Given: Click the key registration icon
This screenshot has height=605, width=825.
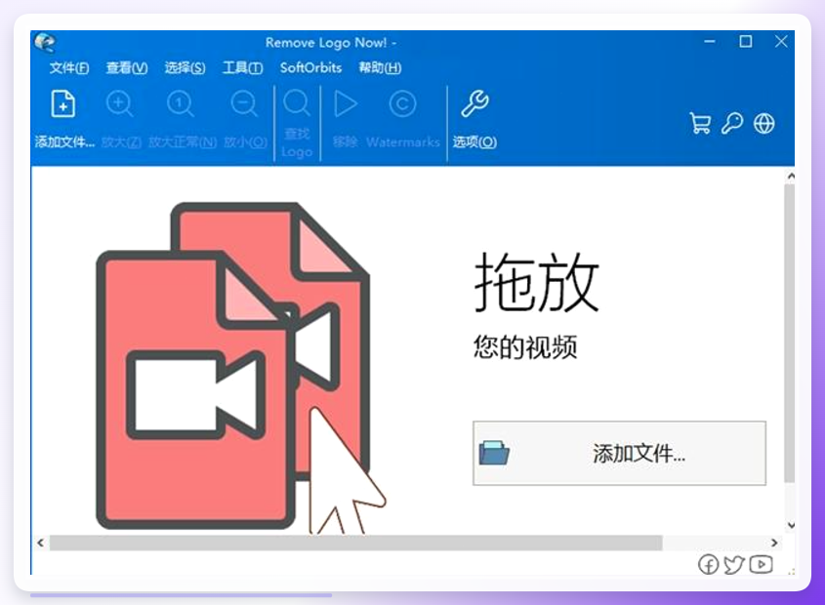Looking at the screenshot, I should 732,124.
